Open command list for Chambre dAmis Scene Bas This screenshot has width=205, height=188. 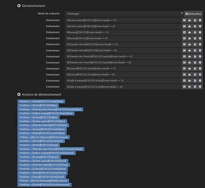pos(184,50)
